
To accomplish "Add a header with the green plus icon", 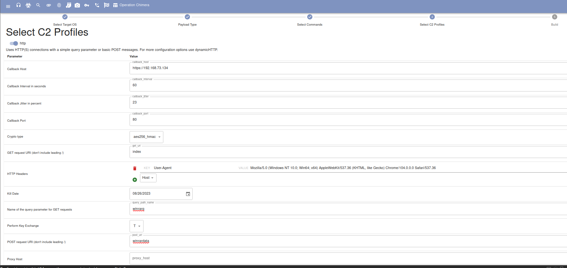I will (135, 180).
